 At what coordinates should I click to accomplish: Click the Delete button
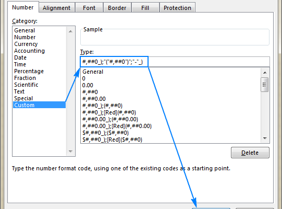point(250,153)
